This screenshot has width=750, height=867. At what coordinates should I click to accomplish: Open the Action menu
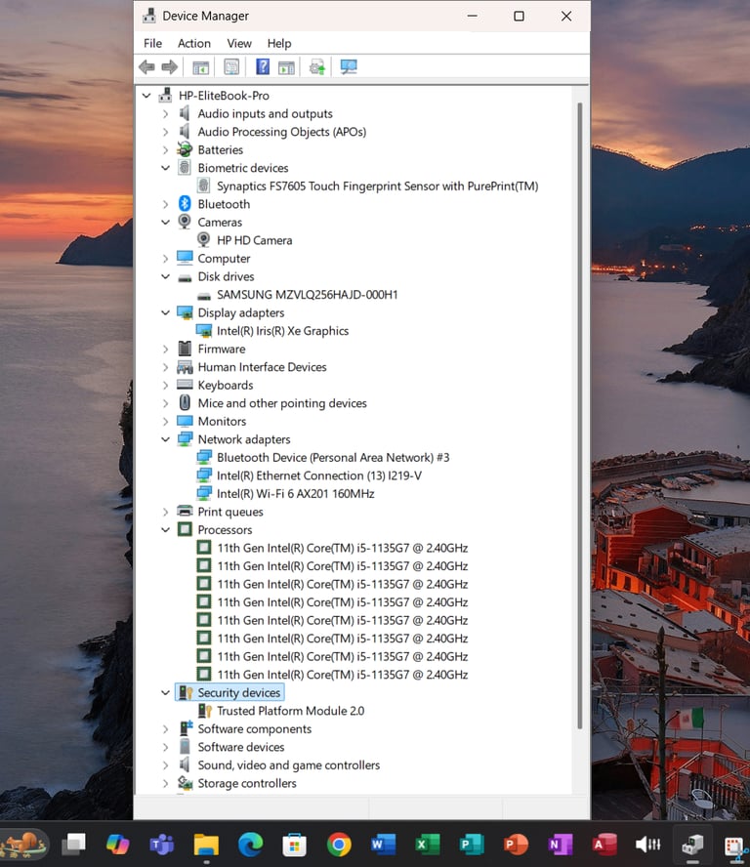[x=193, y=43]
